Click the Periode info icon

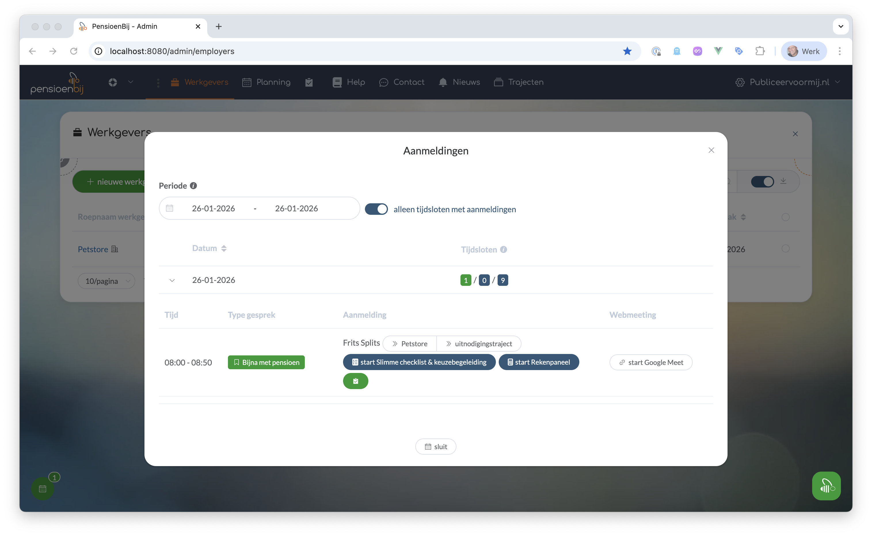click(193, 186)
